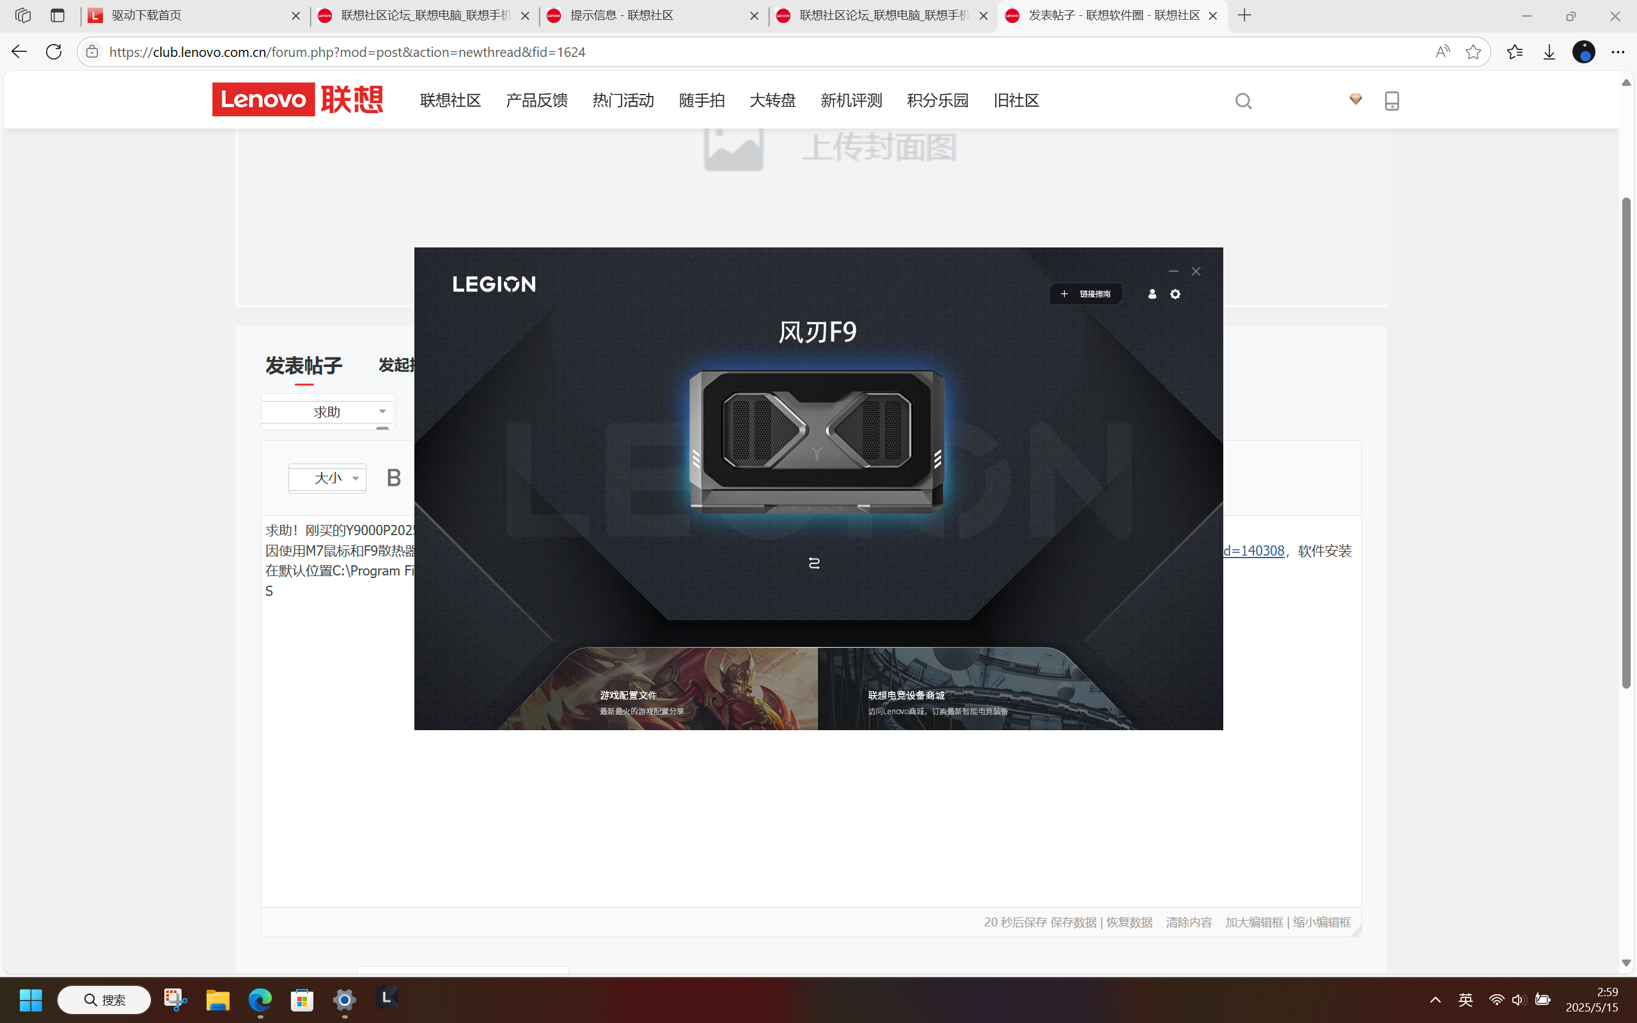
Task: Switch to 驱动下载首页 browser tab
Action: [x=195, y=15]
